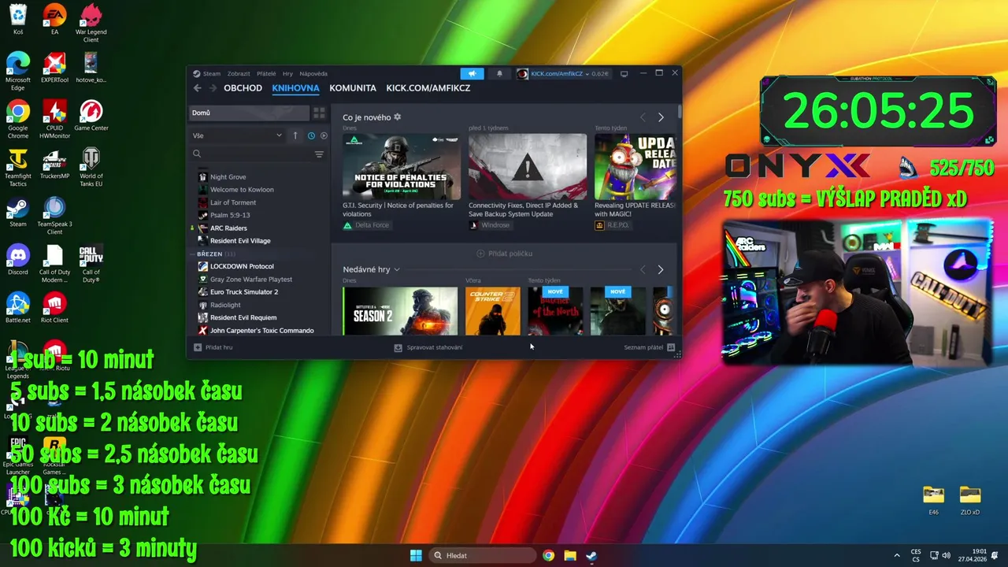
Task: Click previous arrow in Co je nového
Action: (x=643, y=117)
